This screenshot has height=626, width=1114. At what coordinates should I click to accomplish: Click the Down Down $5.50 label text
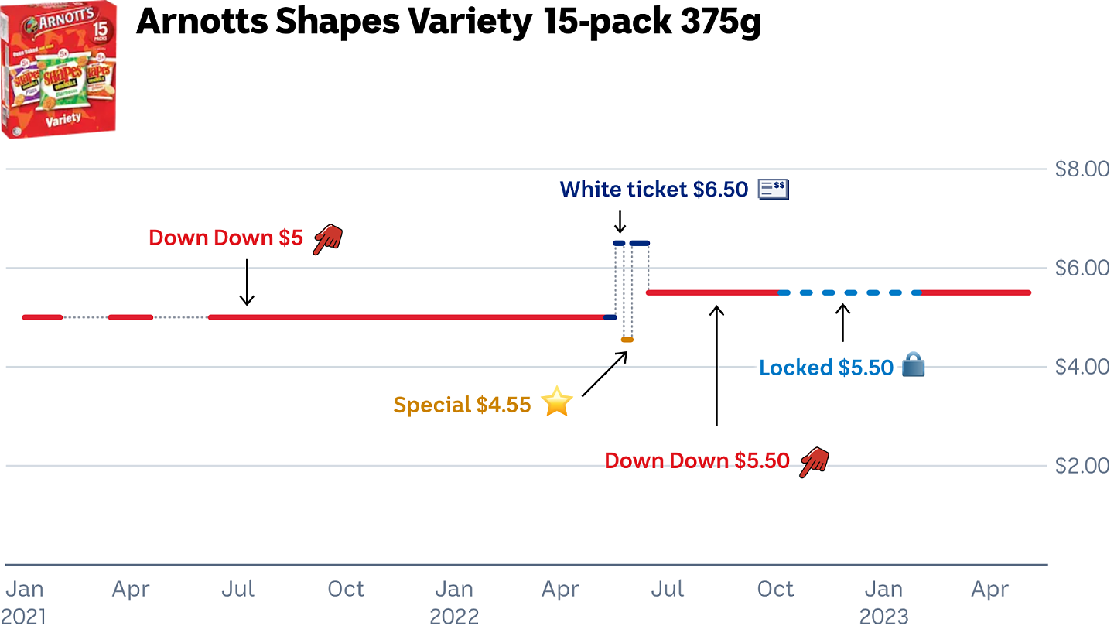tap(697, 461)
